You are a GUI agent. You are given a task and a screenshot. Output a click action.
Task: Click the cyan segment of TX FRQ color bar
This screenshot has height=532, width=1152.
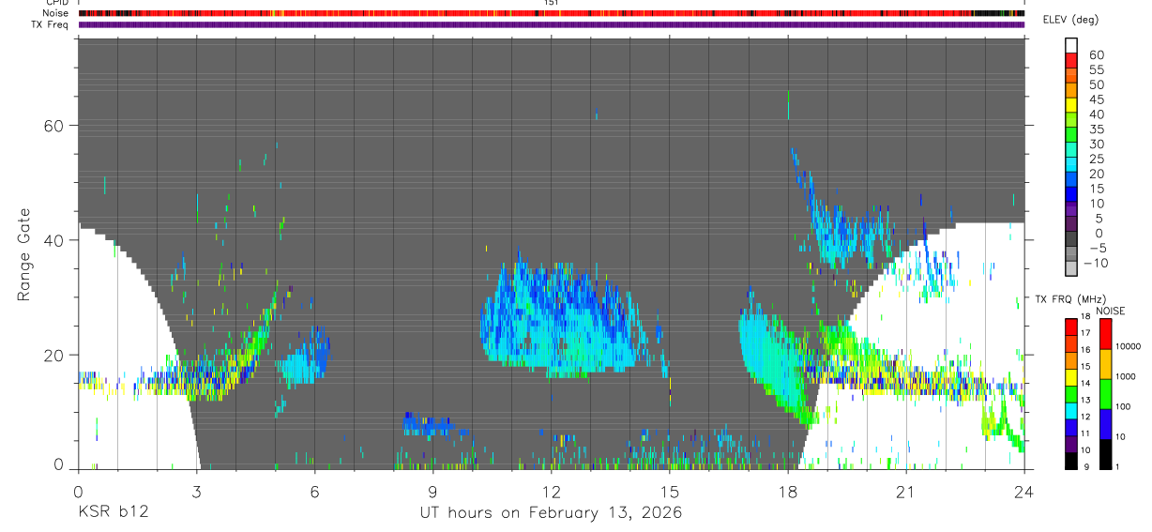pyautogui.click(x=1070, y=410)
